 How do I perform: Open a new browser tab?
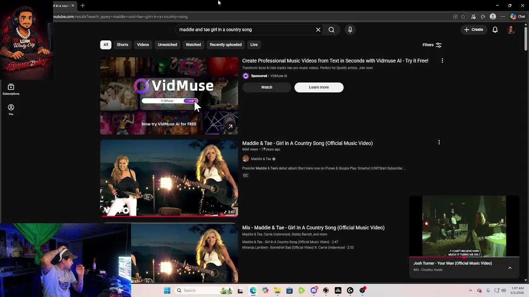pos(83,5)
